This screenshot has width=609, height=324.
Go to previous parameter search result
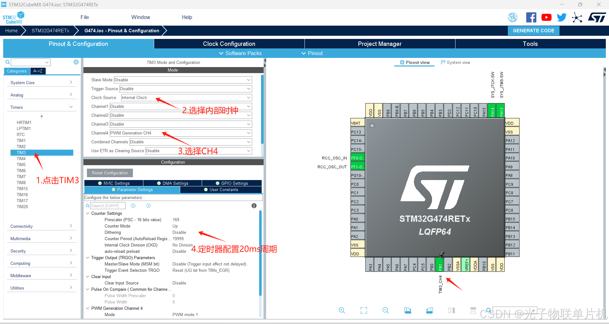point(133,206)
